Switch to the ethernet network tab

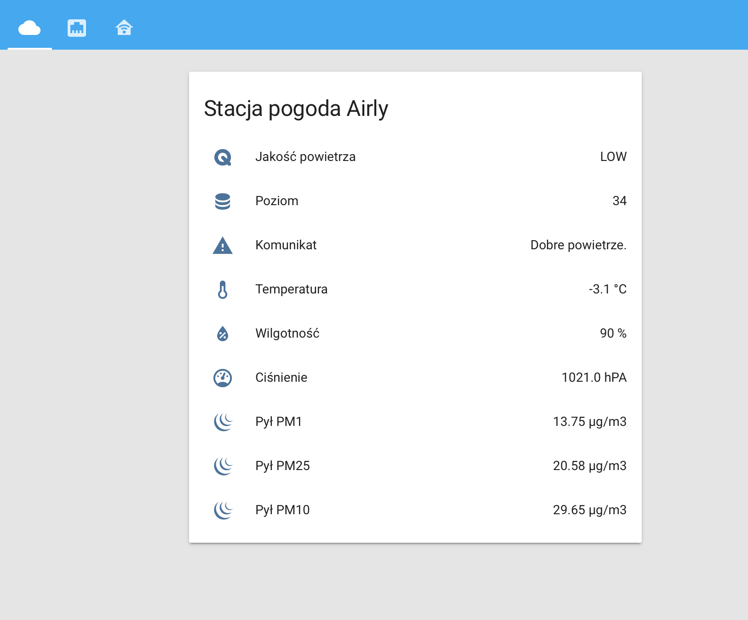[77, 28]
